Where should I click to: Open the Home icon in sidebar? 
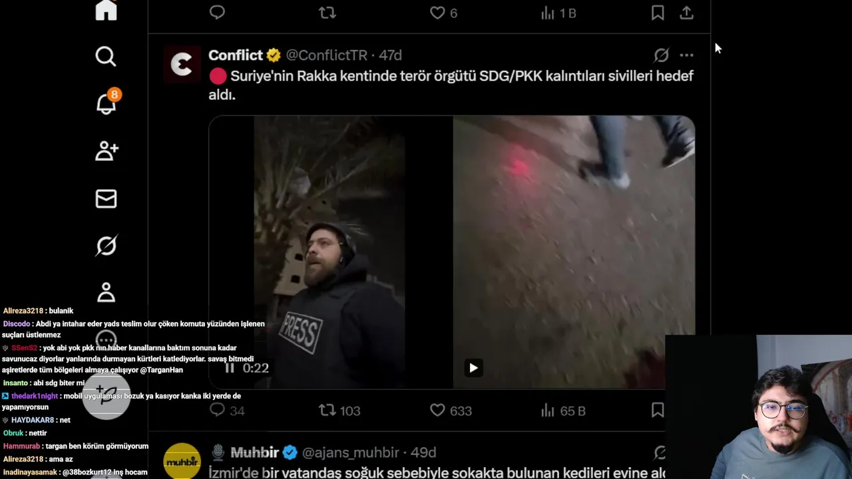[x=106, y=10]
